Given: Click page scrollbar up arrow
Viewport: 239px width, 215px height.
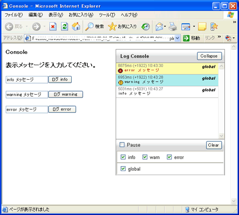Looking at the screenshot, I should [234, 47].
